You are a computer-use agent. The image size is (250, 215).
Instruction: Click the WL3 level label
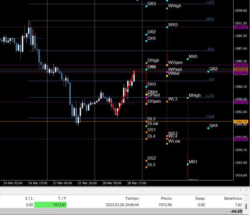point(173,99)
